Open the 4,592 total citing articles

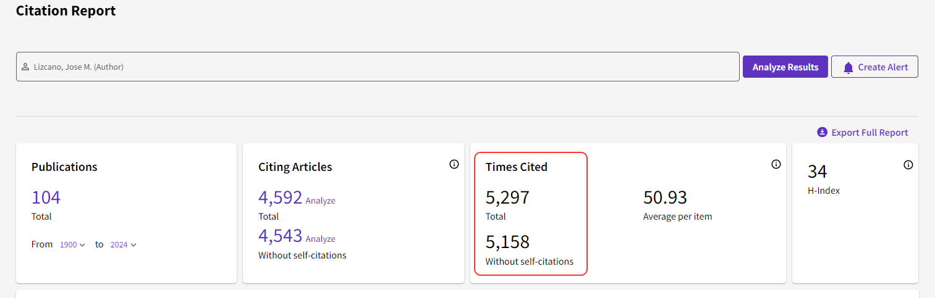[280, 197]
